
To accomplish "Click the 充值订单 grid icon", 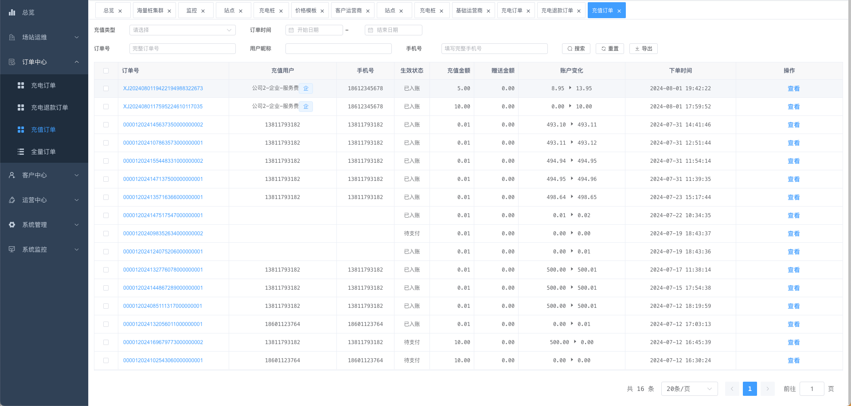I will (21, 130).
